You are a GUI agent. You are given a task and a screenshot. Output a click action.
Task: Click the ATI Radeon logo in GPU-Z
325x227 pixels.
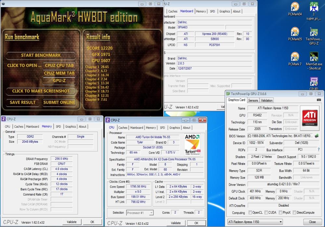[x=310, y=118]
